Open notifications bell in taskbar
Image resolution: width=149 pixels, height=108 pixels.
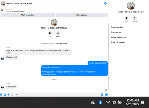pyautogui.click(x=142, y=102)
